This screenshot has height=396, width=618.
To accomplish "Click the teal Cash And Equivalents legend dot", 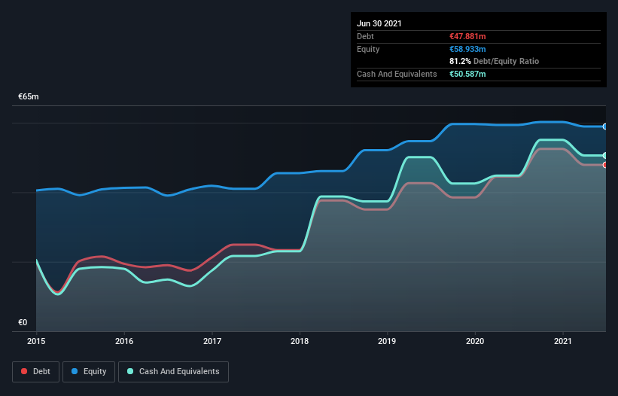I will click(130, 371).
